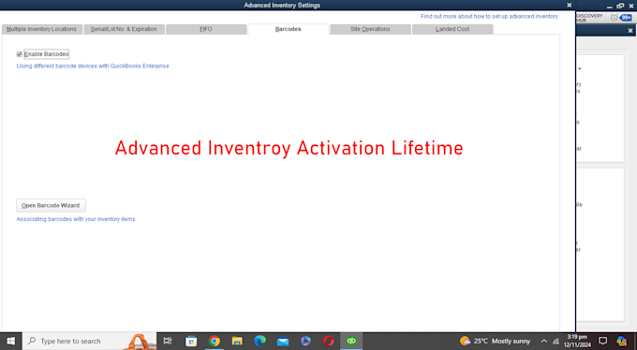Minimize the QuickBooks main window
The image size is (637, 350).
click(610, 7)
